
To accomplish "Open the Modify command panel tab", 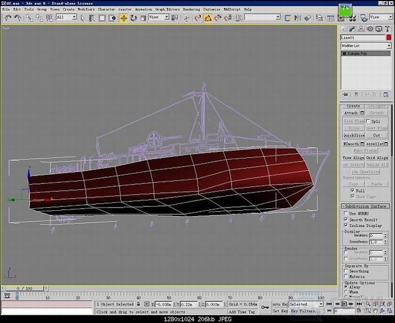I will pyautogui.click(x=352, y=29).
